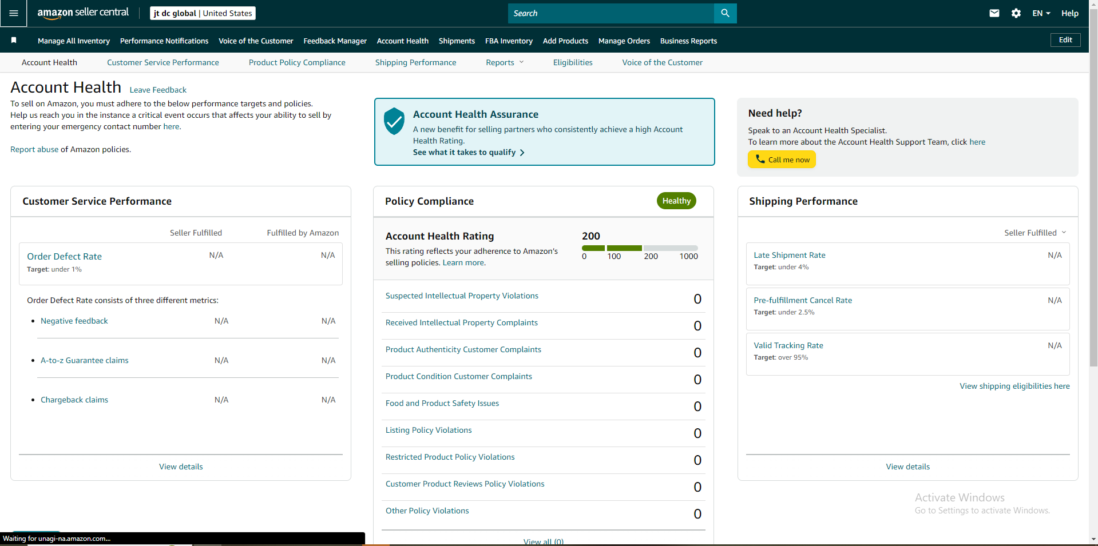Select Account Health in the dark bar
Image resolution: width=1098 pixels, height=546 pixels.
click(403, 41)
